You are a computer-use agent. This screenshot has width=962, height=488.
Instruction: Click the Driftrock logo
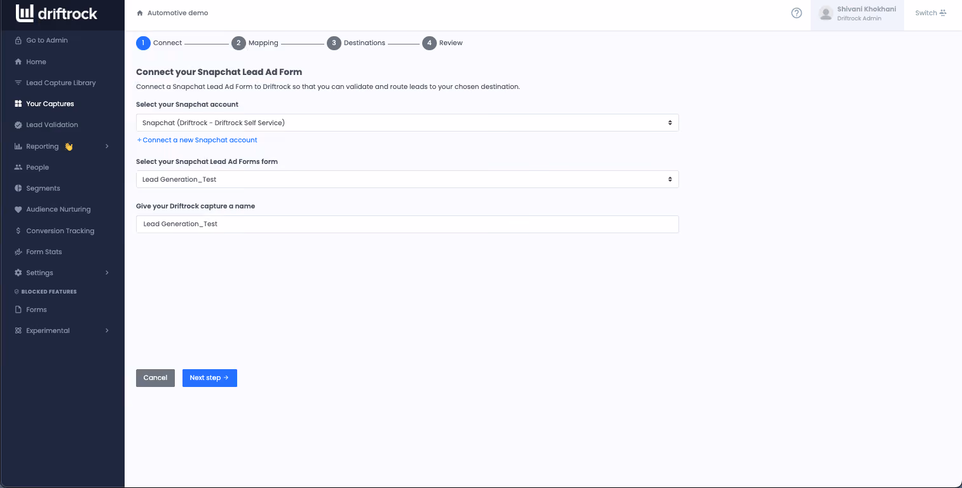(57, 13)
